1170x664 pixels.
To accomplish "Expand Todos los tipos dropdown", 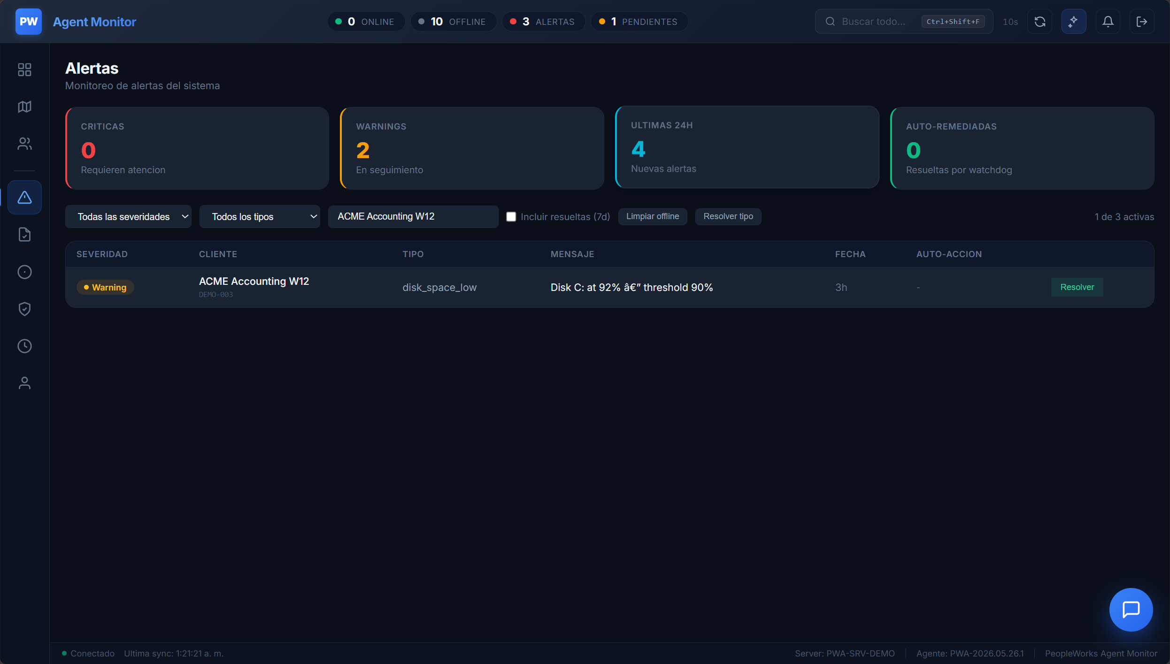I will pos(260,217).
